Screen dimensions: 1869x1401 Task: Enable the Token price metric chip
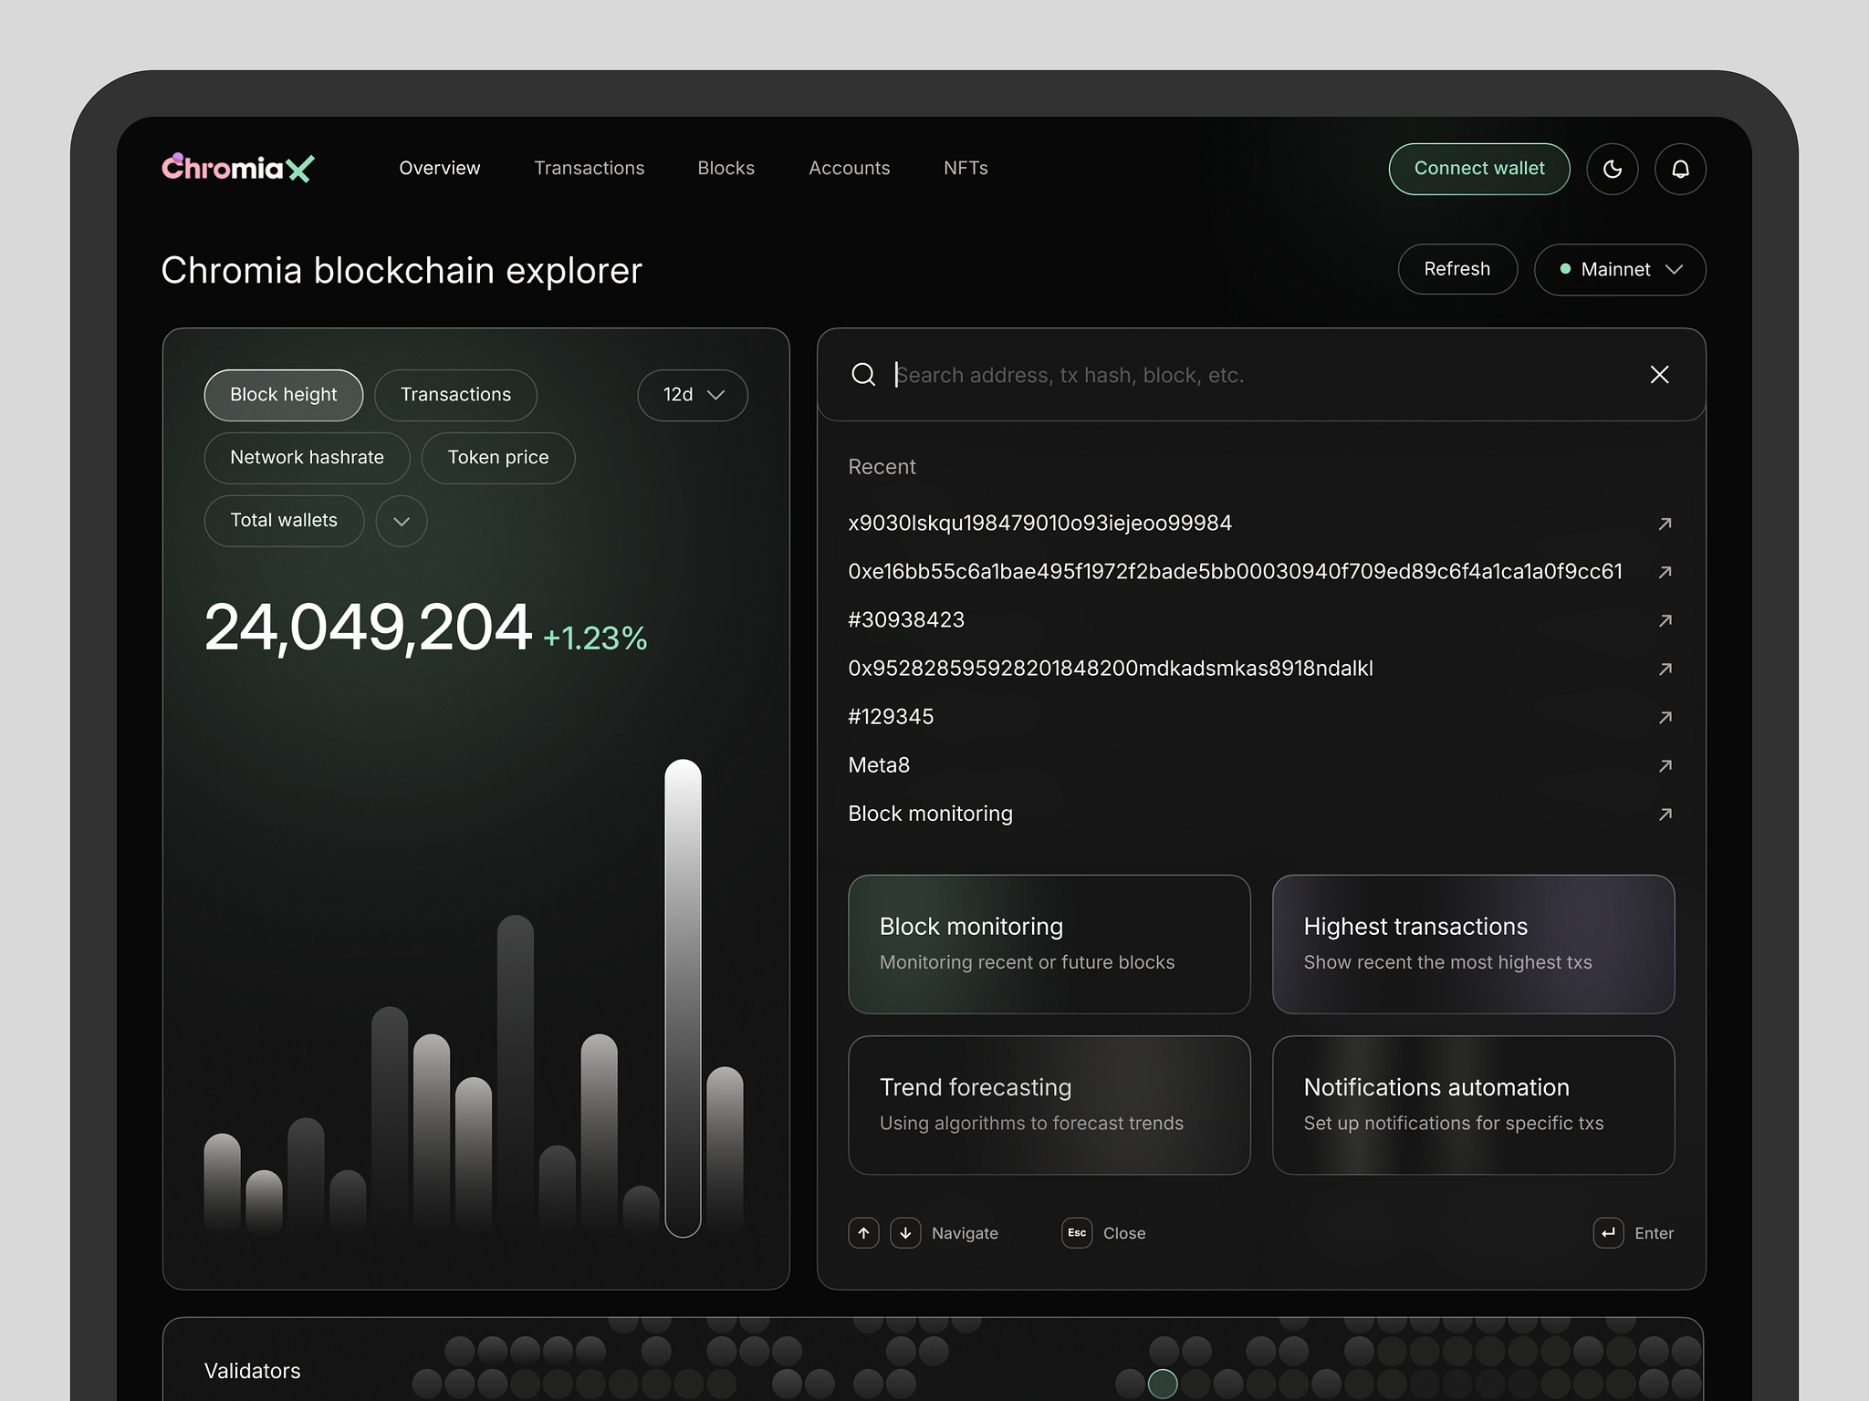[497, 457]
